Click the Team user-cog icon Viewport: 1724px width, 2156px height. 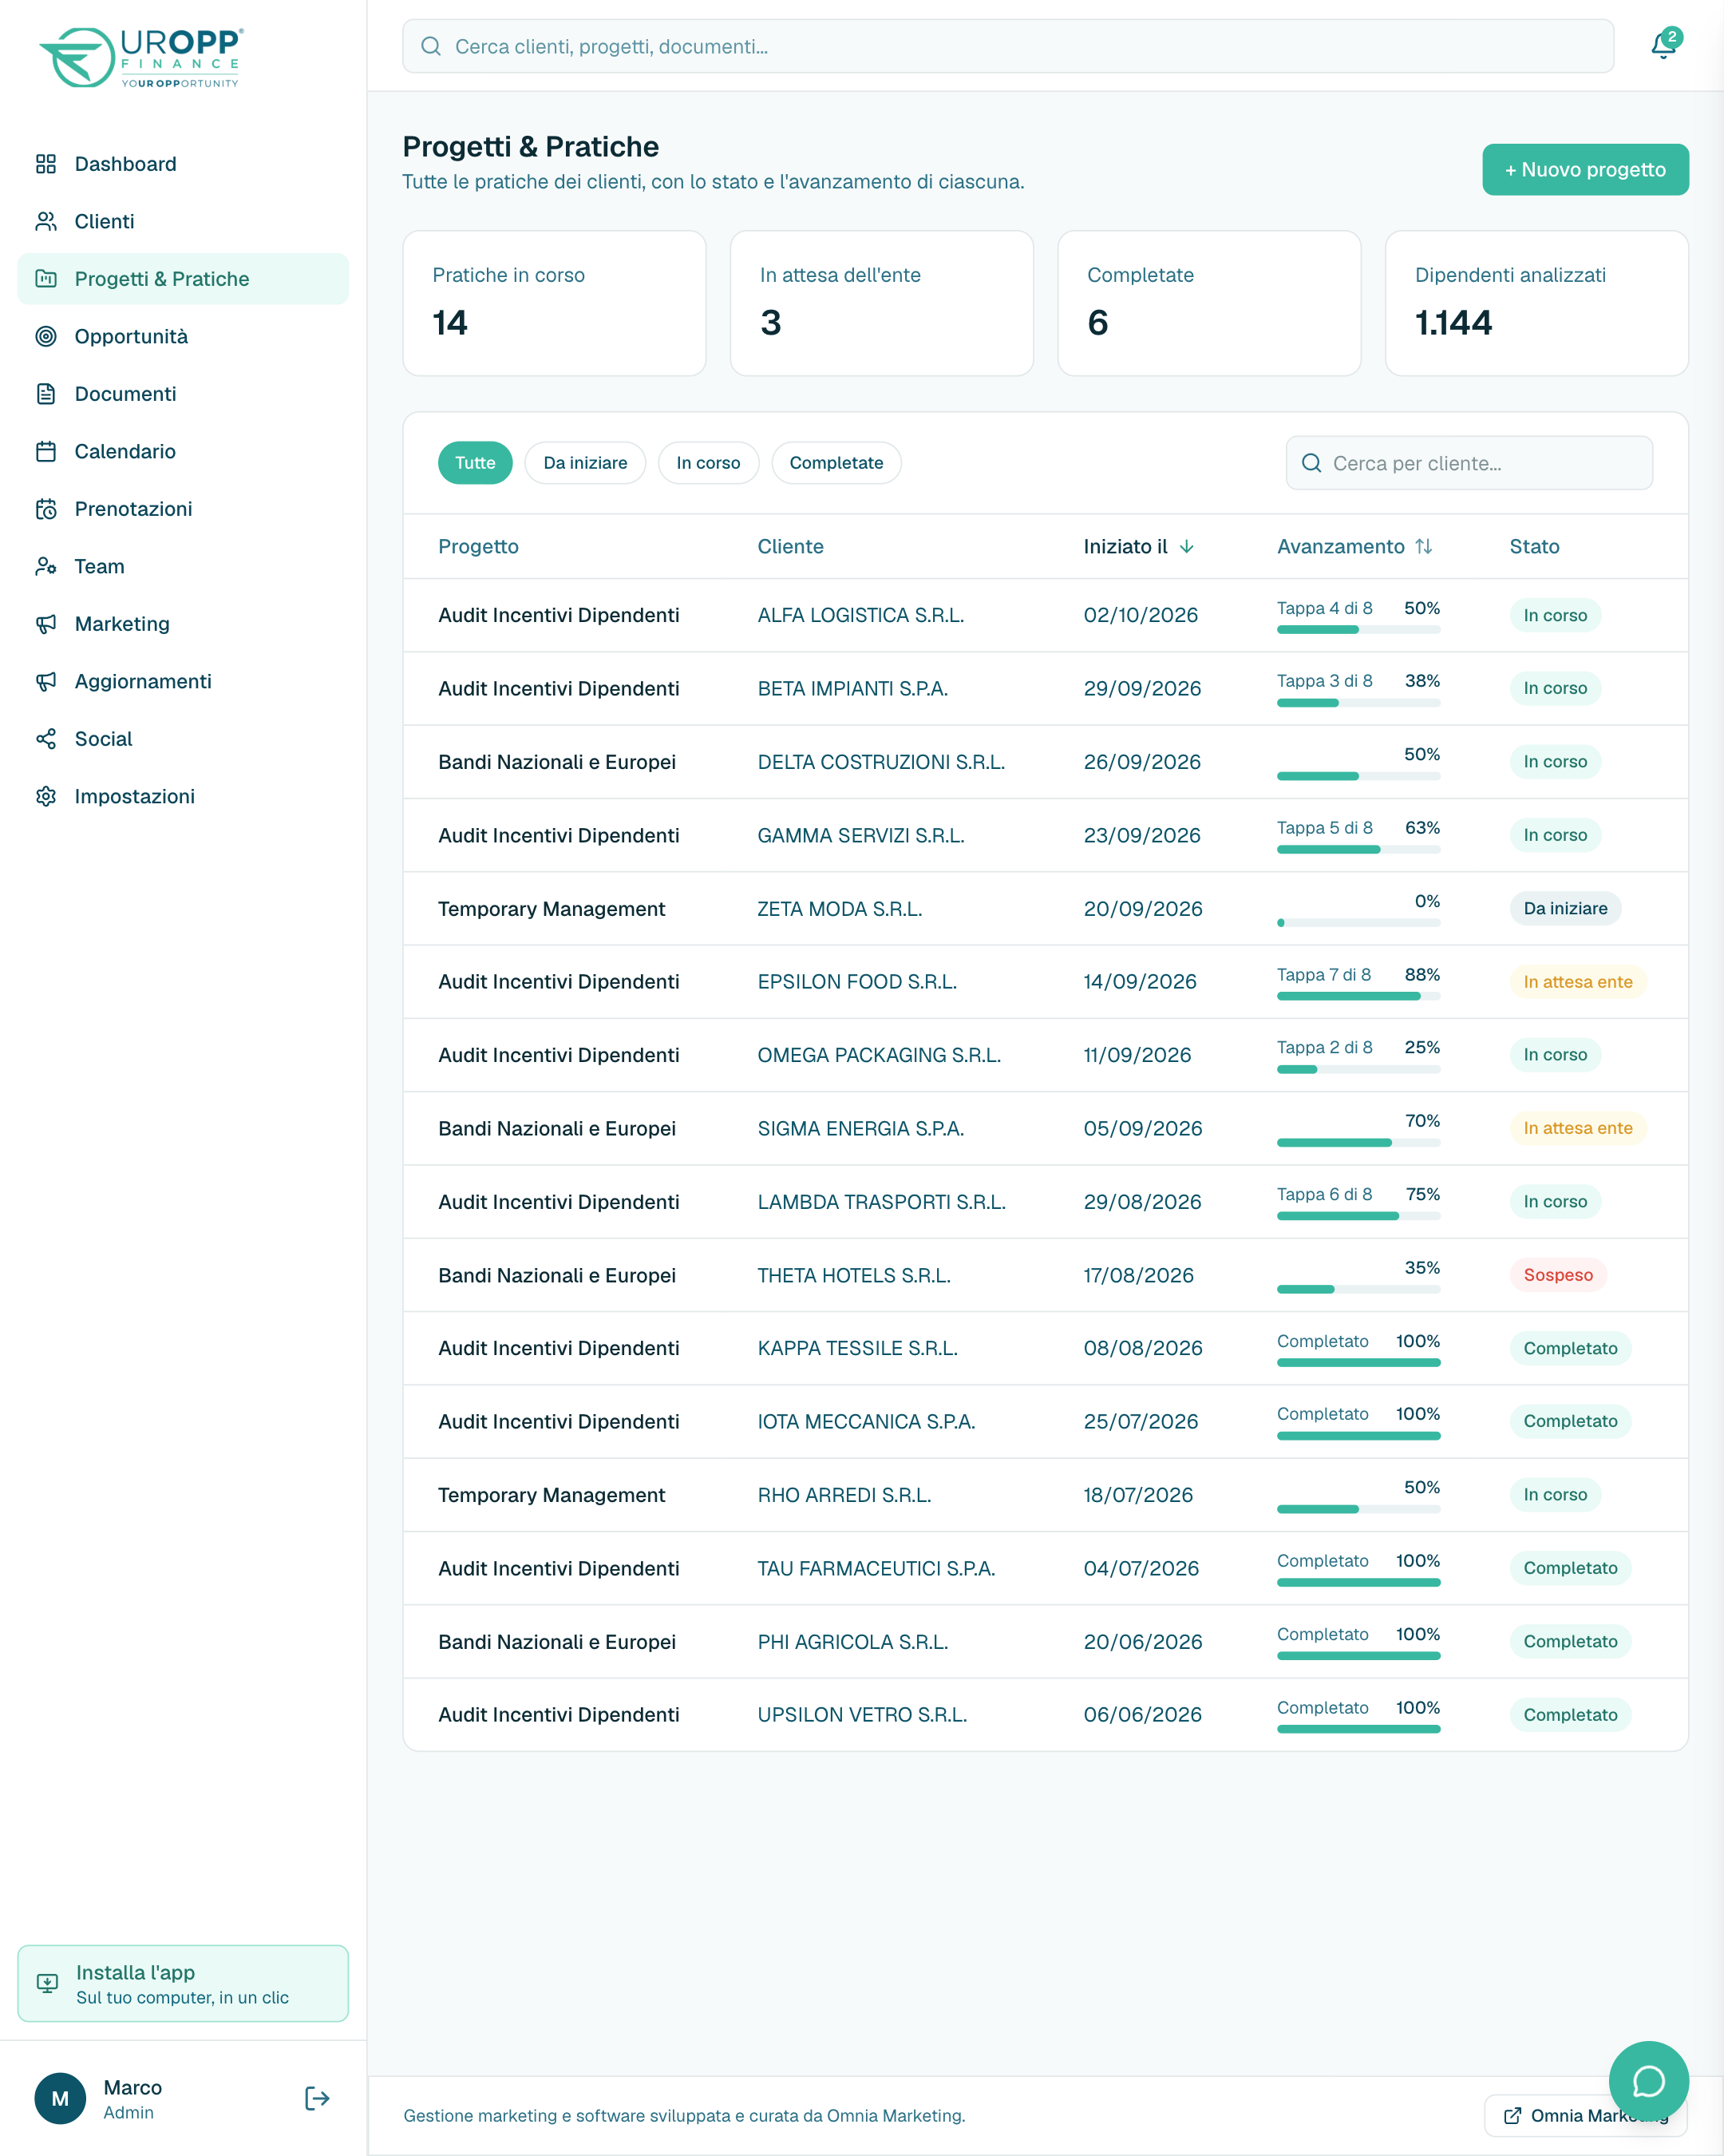(46, 566)
